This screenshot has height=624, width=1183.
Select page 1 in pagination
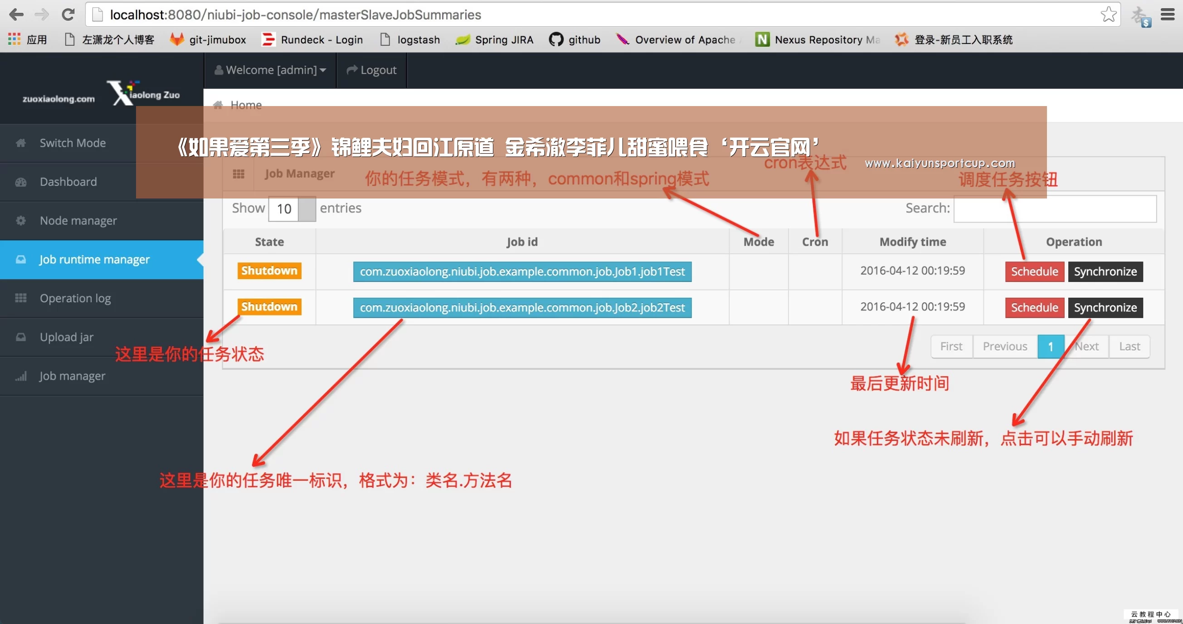click(x=1050, y=346)
